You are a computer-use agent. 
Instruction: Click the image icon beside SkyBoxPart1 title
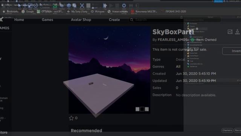tap(230, 32)
